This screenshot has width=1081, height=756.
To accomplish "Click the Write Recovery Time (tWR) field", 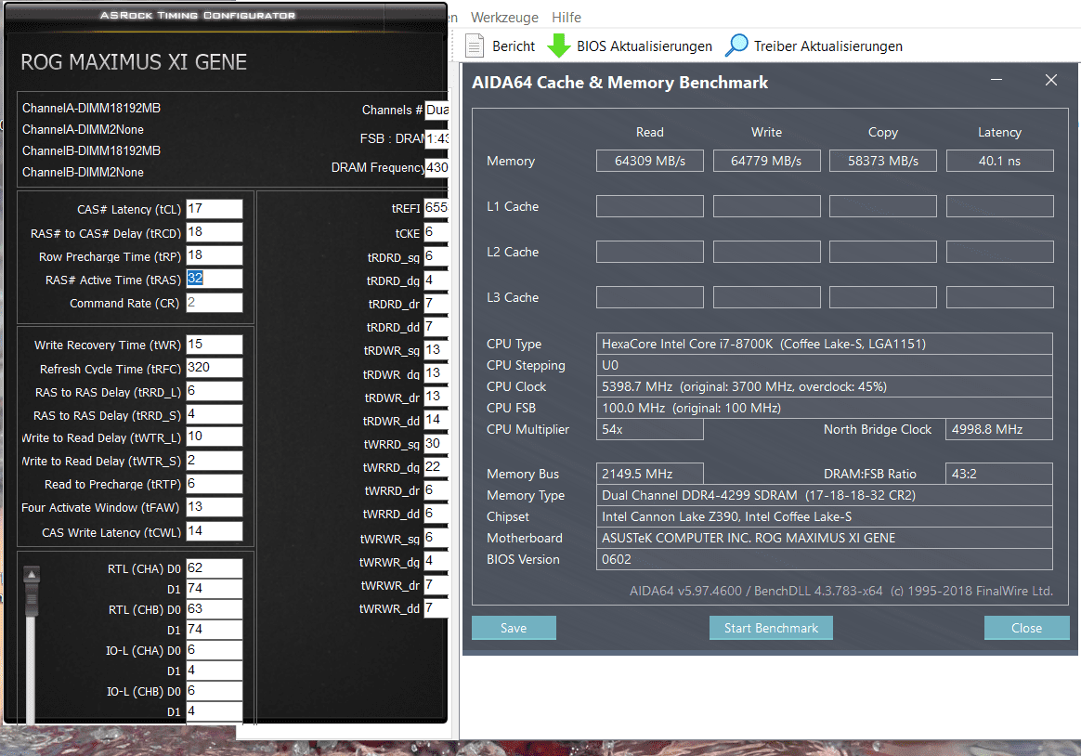I will 215,345.
